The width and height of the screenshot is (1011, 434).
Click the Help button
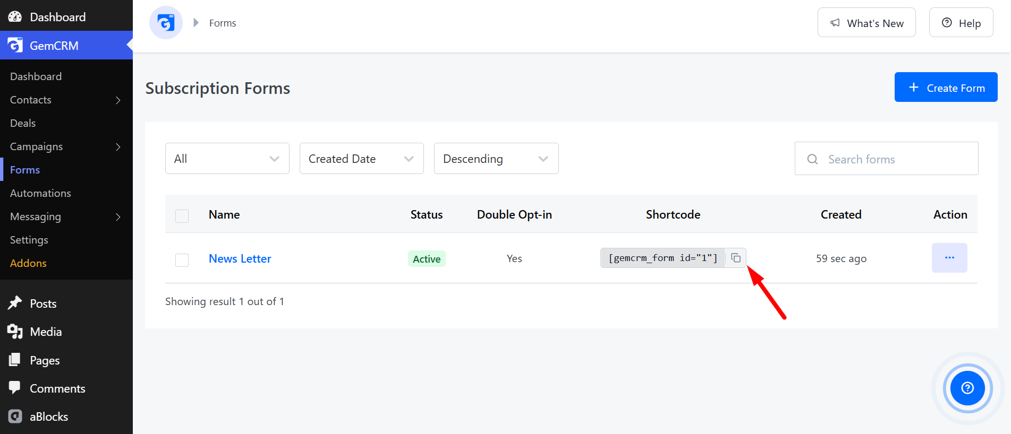coord(961,22)
